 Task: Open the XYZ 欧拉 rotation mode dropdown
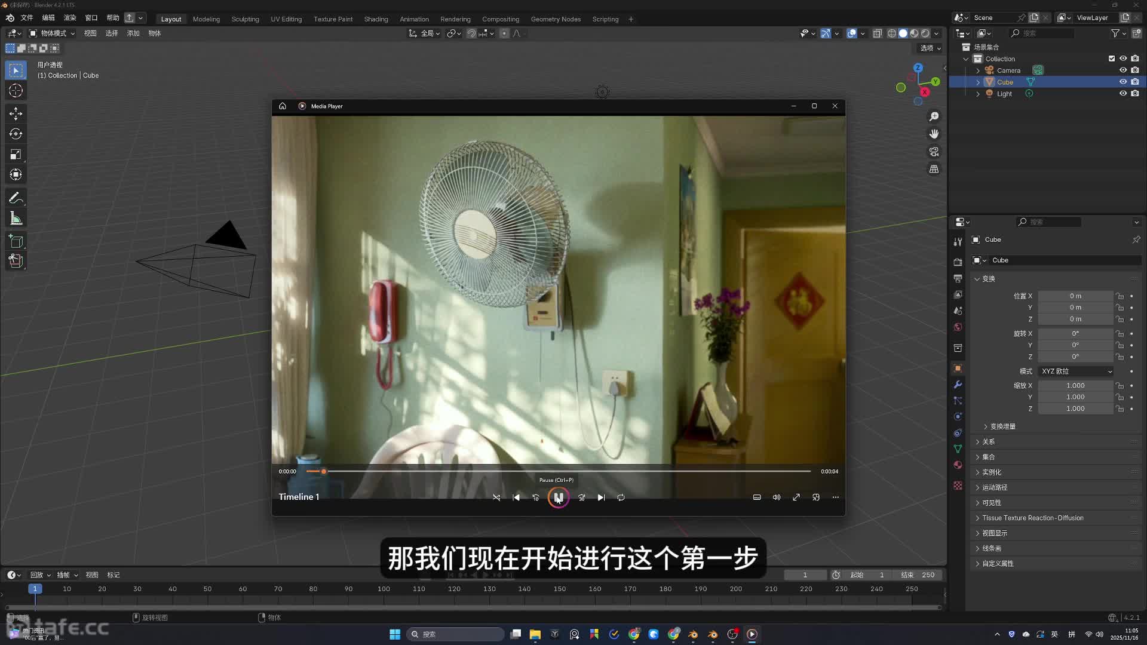pos(1077,371)
